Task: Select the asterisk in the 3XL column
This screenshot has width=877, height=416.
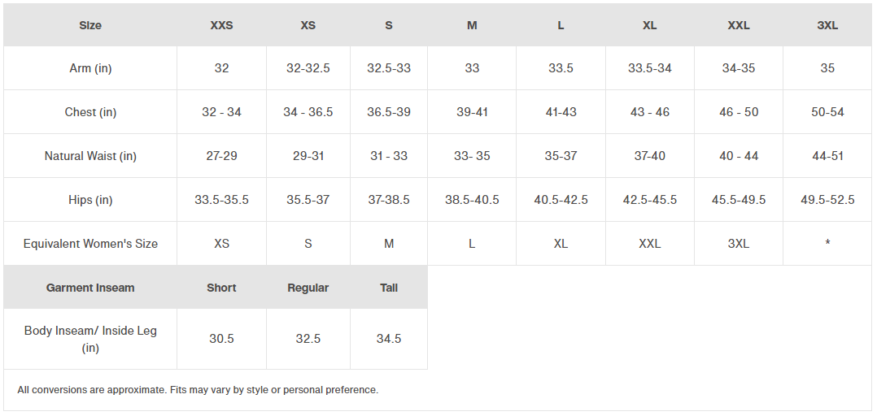Action: (827, 243)
